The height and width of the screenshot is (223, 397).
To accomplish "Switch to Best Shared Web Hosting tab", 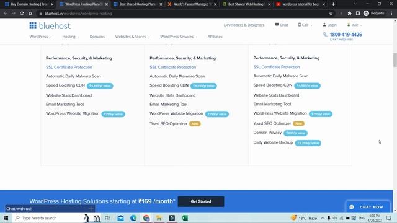I will coord(246,4).
